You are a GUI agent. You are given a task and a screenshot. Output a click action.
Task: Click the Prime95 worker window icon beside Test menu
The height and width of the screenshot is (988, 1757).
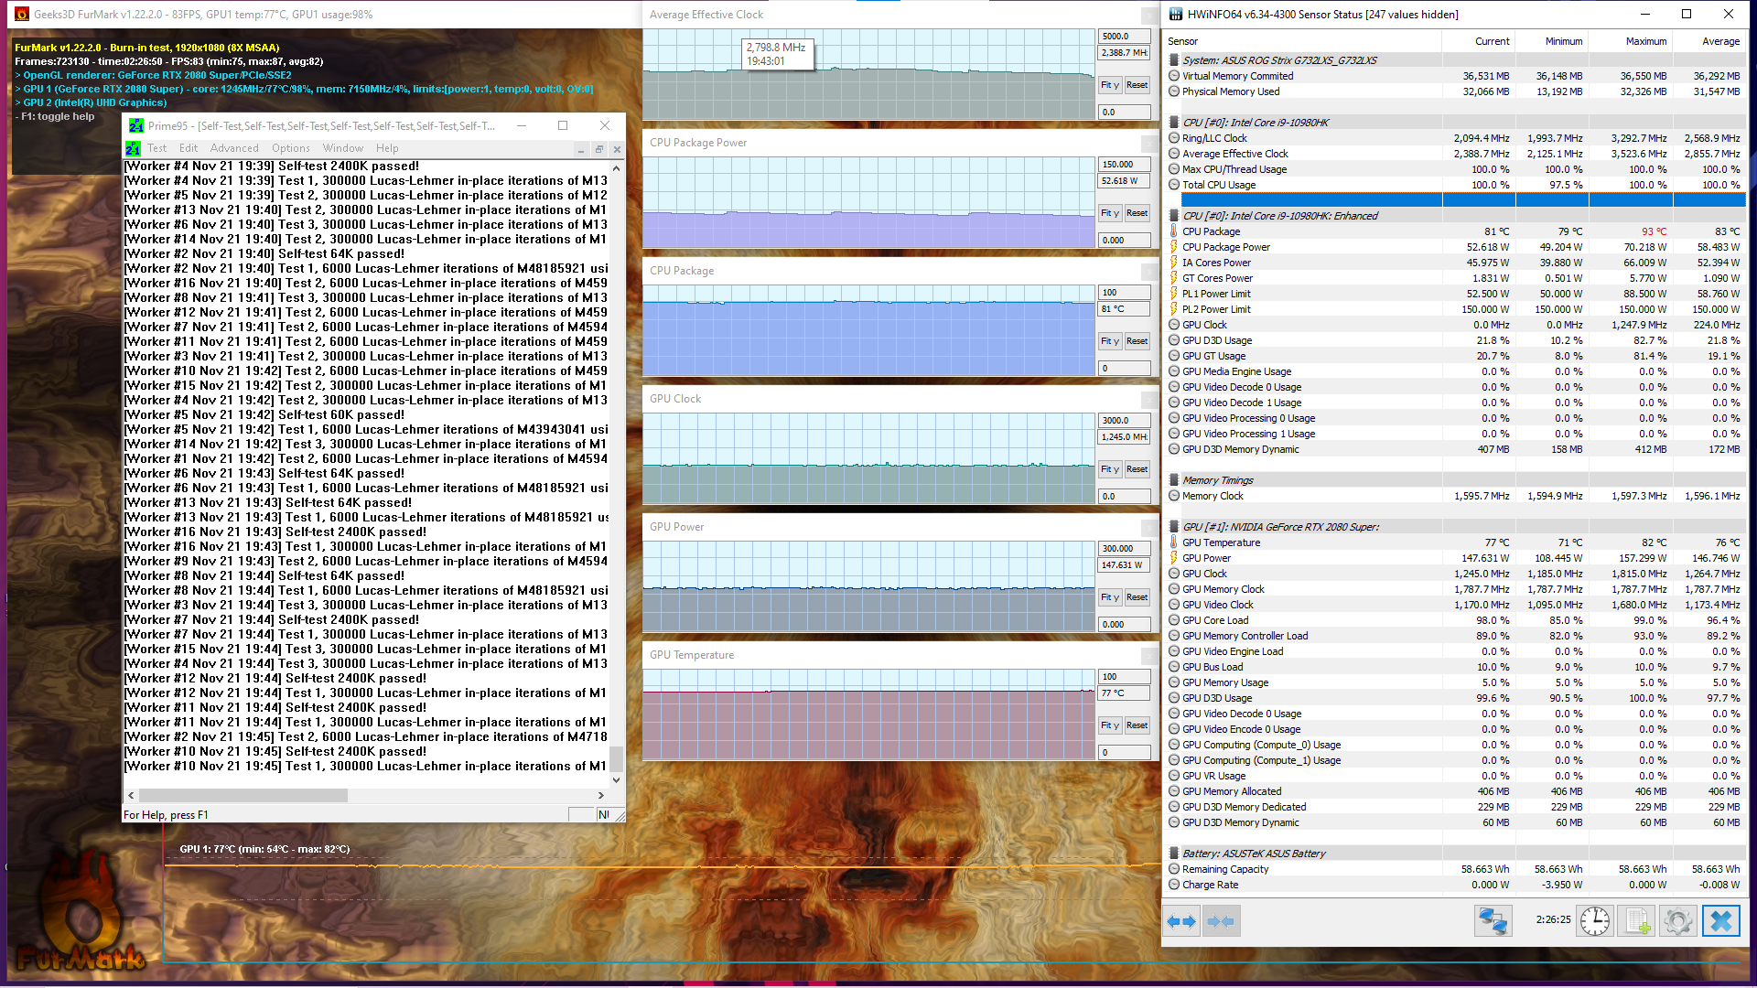pos(134,148)
